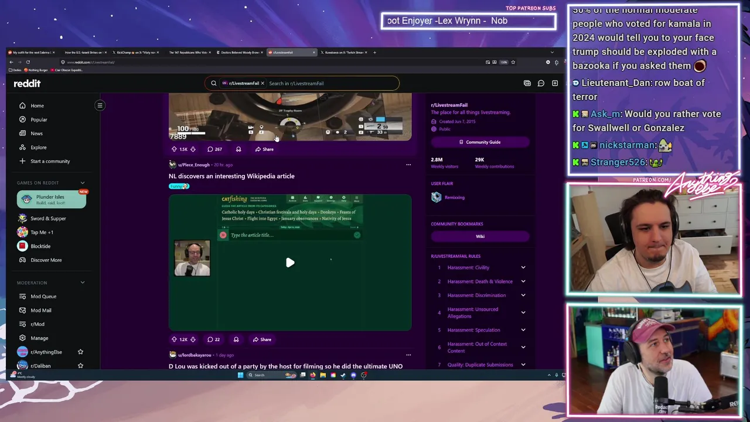Open the 22 comments
Screen dimensions: 750x422
point(213,339)
